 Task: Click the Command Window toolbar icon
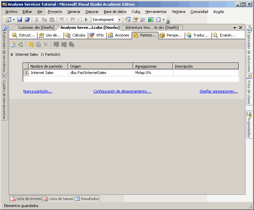158,20
